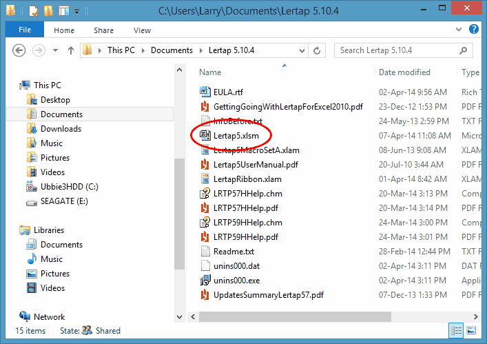Click the Lertap5UserManual.pdf file icon
This screenshot has width=487, height=344.
tap(205, 165)
